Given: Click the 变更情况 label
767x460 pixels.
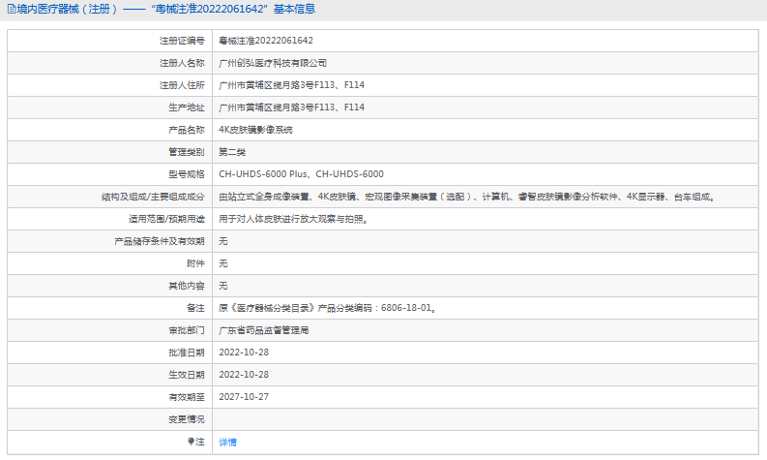Looking at the screenshot, I should click(187, 419).
